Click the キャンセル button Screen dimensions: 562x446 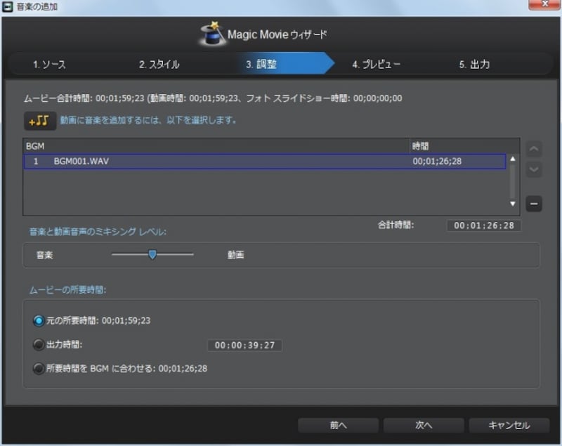(x=509, y=425)
